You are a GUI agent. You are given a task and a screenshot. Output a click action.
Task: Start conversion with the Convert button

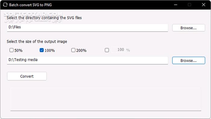point(27,76)
